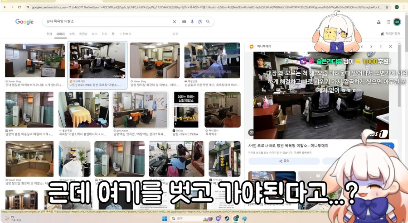408x223 pixels.
Task: Reload the current page
Action: tap(19, 7)
